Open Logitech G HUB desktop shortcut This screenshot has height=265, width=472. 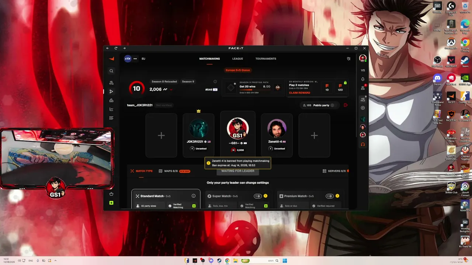coord(451,9)
